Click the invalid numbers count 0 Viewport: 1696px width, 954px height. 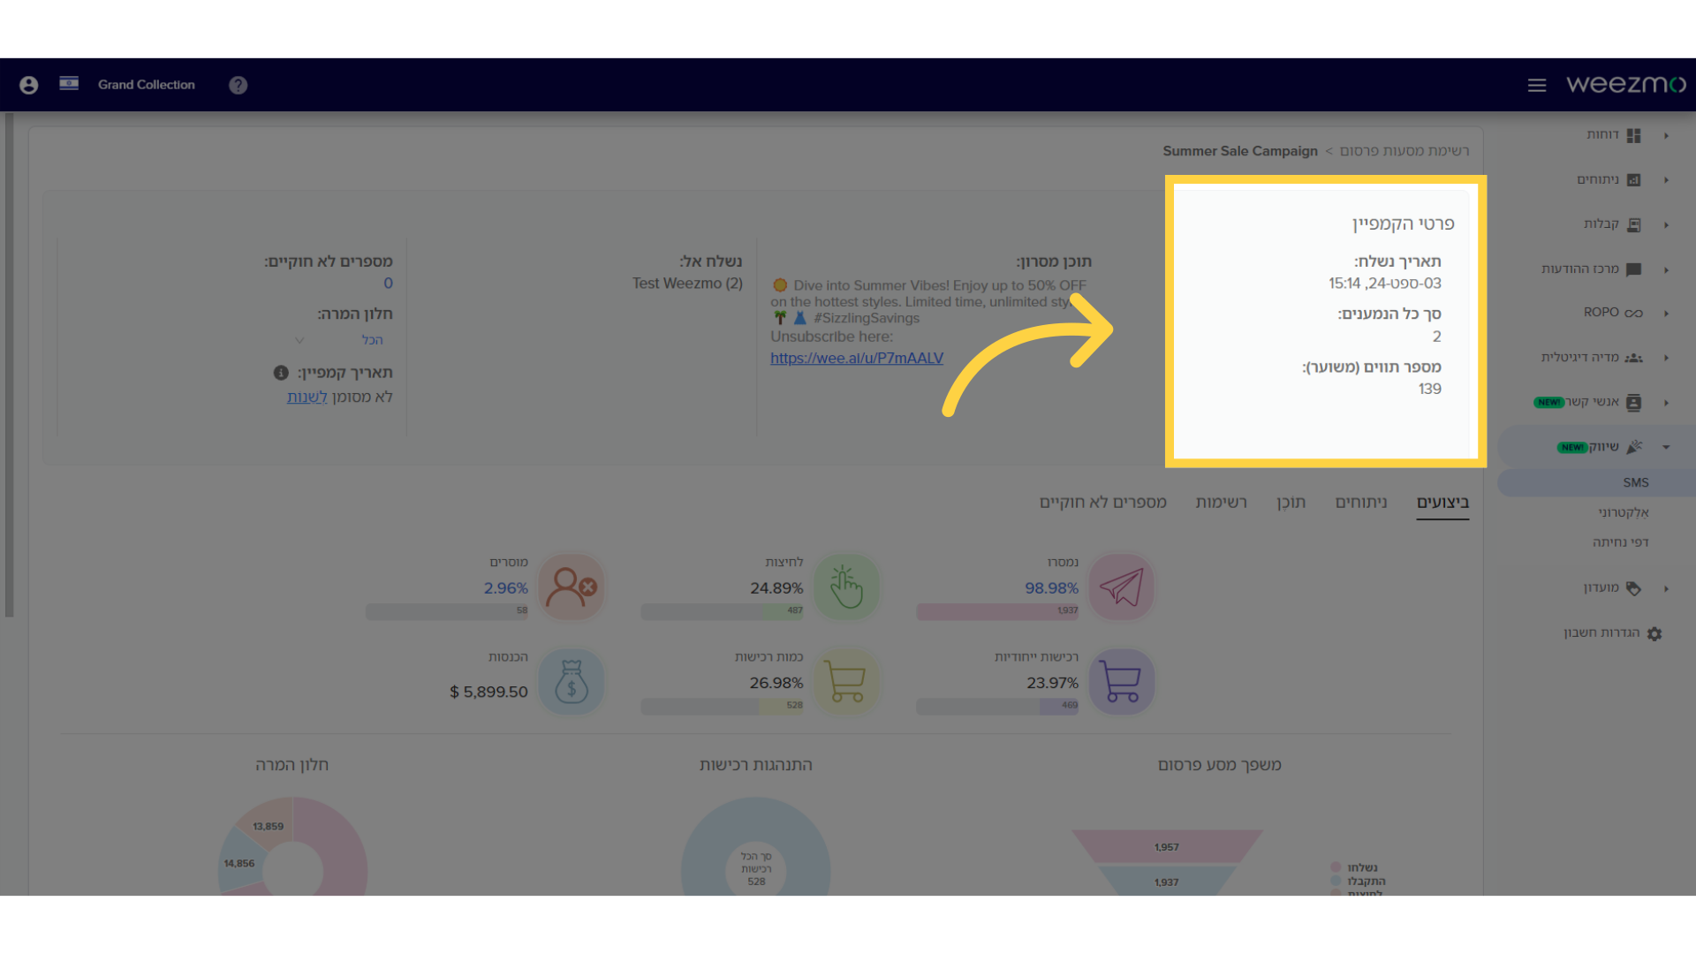click(x=388, y=284)
